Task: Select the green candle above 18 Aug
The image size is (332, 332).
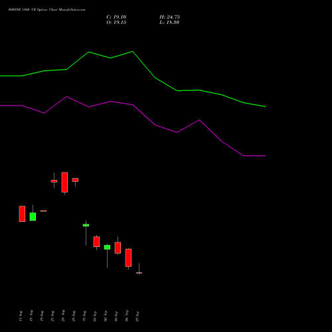Action: tap(33, 216)
